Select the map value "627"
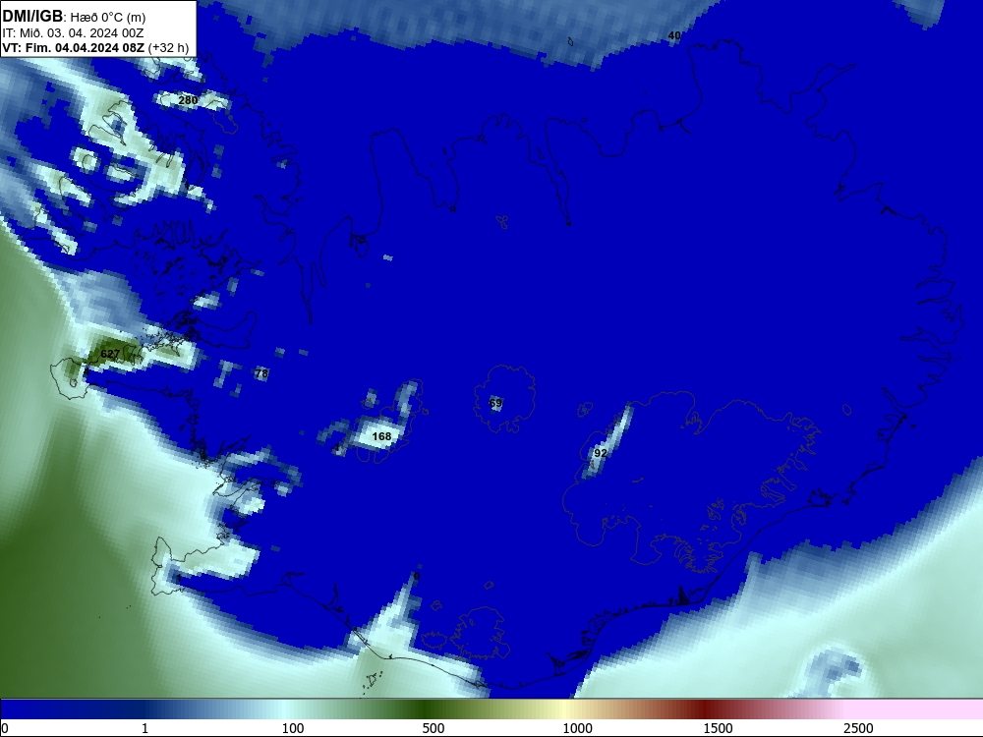 coord(110,354)
